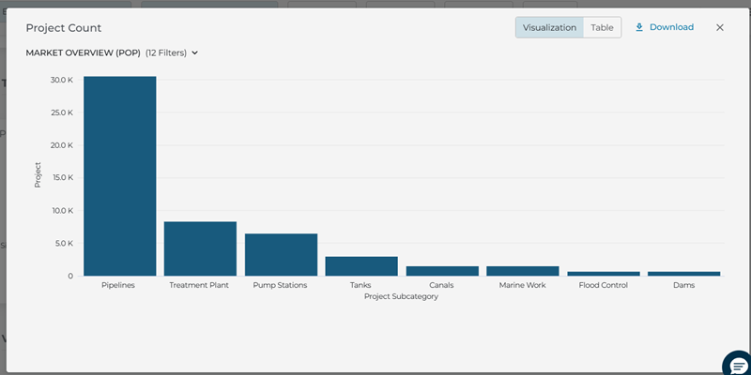Viewport: 751px width, 375px height.
Task: Click the 'MARKET OVERVIEW (POP)' heading
Action: (84, 53)
